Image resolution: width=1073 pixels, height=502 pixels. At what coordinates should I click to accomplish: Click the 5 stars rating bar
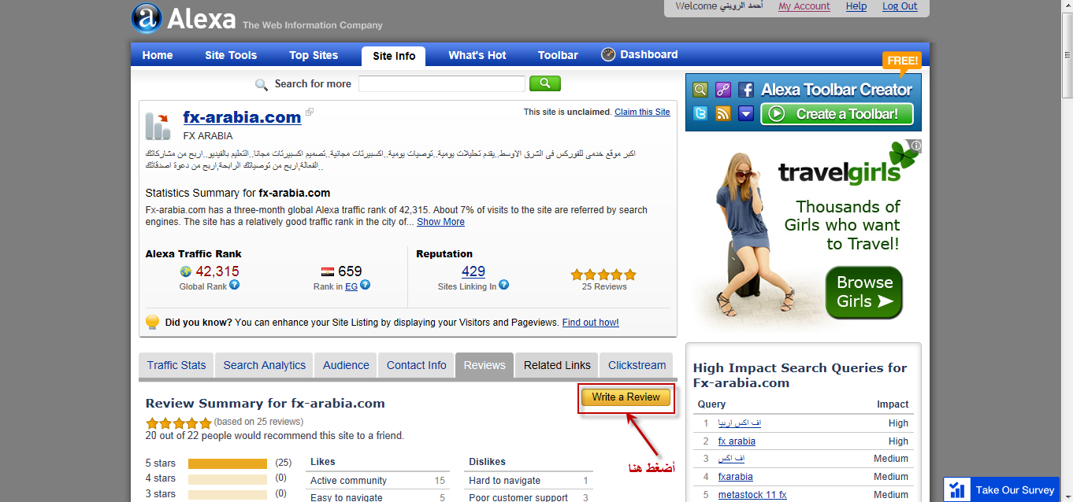pos(228,463)
